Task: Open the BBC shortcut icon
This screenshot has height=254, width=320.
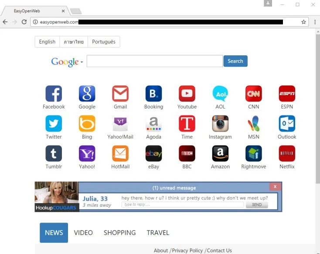Action: 187,153
